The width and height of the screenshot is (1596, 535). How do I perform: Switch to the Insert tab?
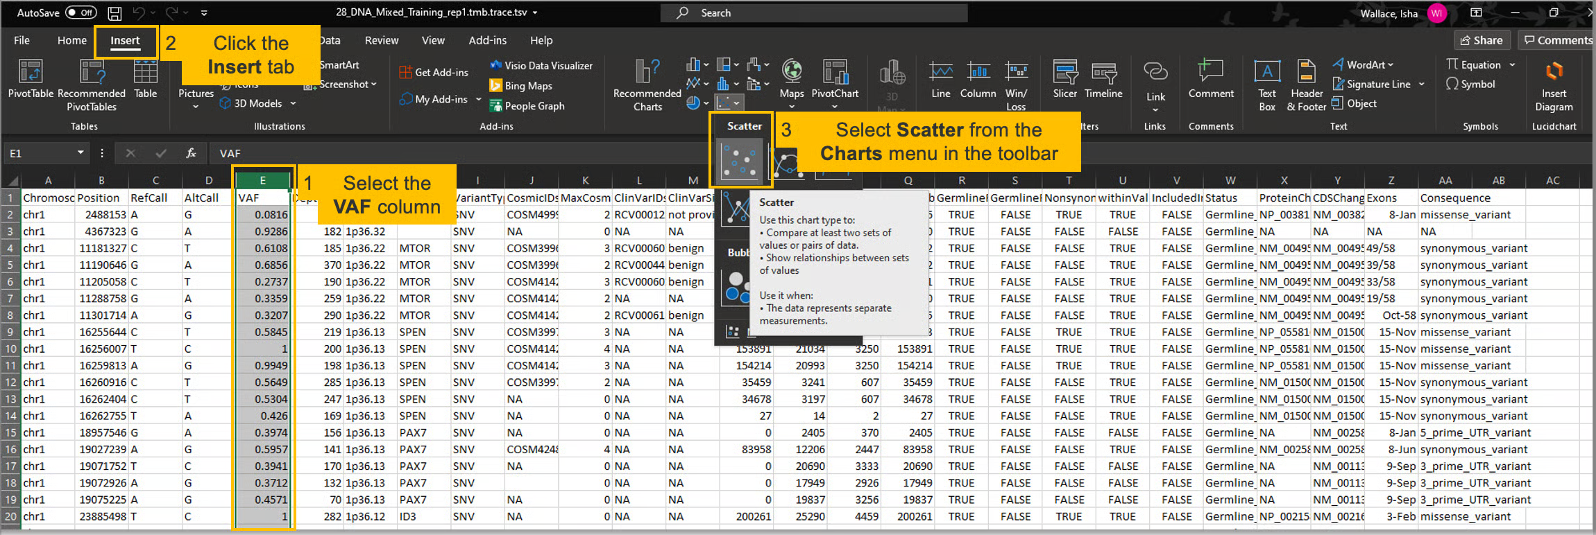coord(125,40)
